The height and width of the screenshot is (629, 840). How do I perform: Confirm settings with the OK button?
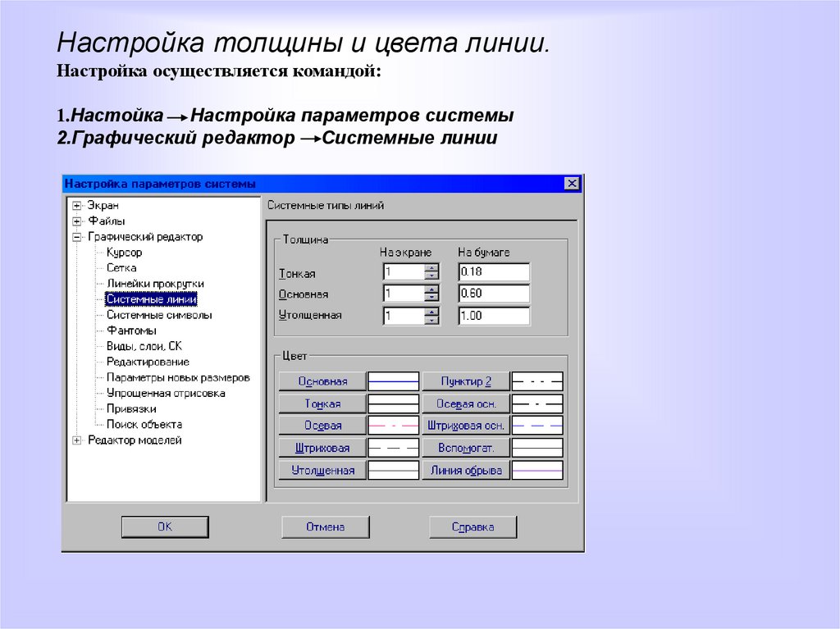click(165, 527)
